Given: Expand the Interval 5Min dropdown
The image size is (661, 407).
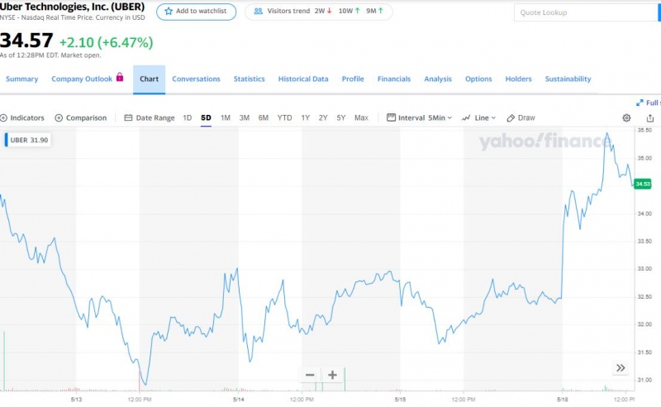Looking at the screenshot, I should pos(420,118).
